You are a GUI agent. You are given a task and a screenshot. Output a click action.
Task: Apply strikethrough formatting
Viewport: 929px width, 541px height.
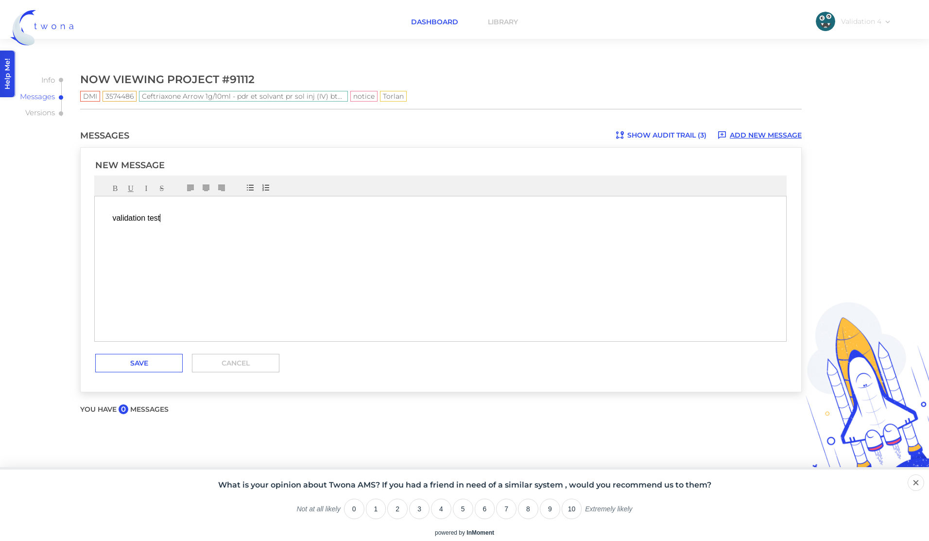click(x=162, y=188)
